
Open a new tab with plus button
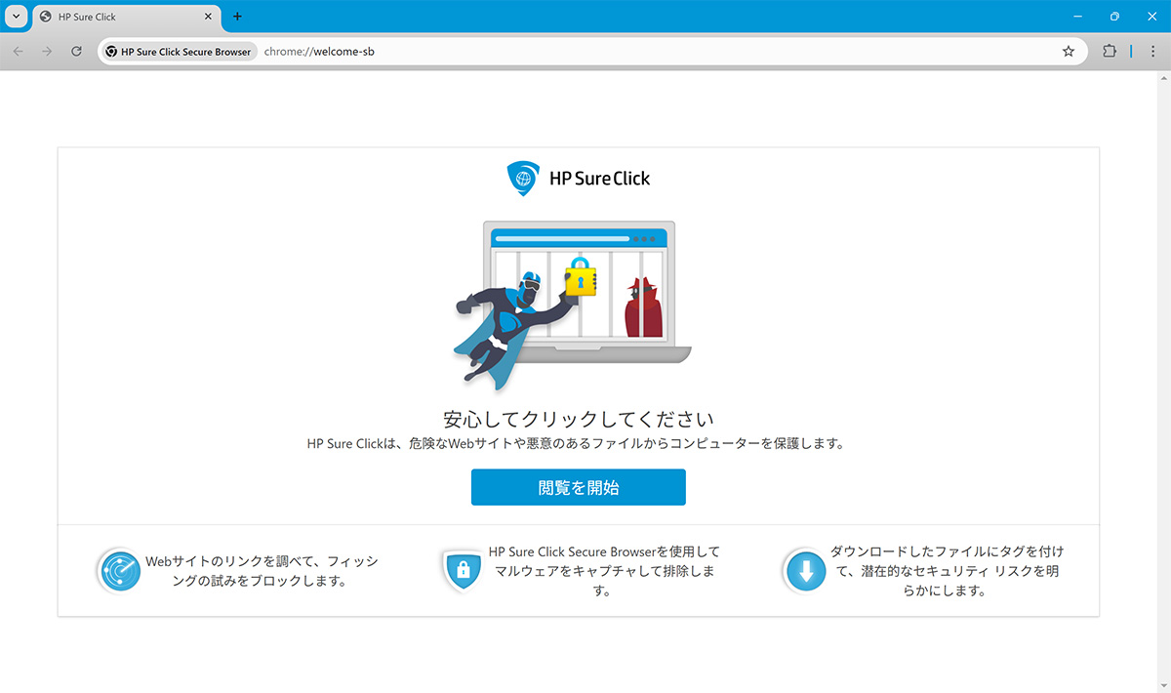pyautogui.click(x=237, y=17)
